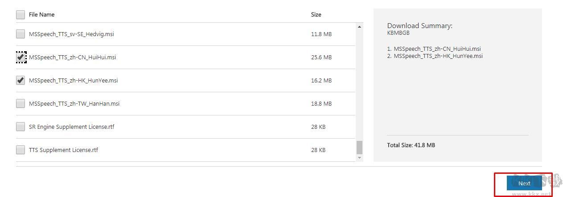Click the File Name column header

pyautogui.click(x=41, y=15)
